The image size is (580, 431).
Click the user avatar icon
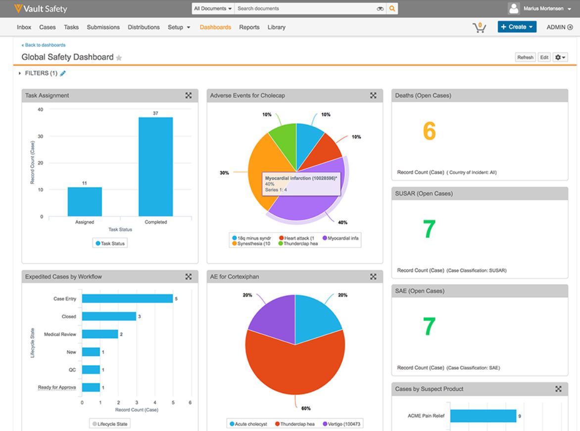pyautogui.click(x=514, y=8)
